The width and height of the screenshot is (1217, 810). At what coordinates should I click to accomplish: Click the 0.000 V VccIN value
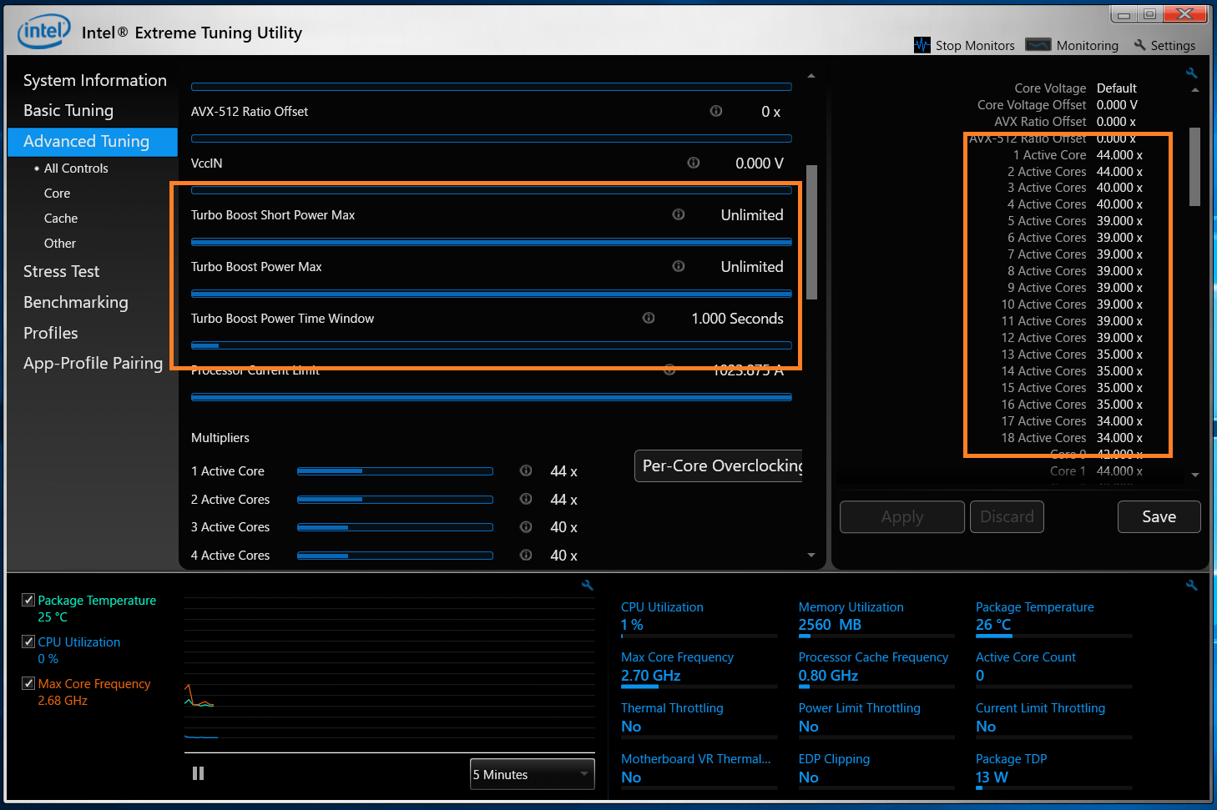click(x=759, y=163)
